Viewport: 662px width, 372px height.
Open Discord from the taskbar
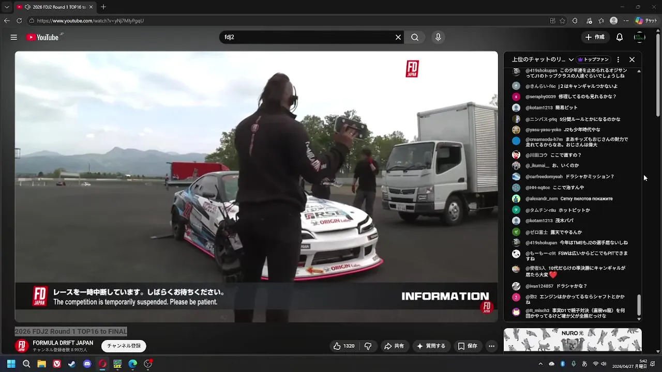(87, 364)
